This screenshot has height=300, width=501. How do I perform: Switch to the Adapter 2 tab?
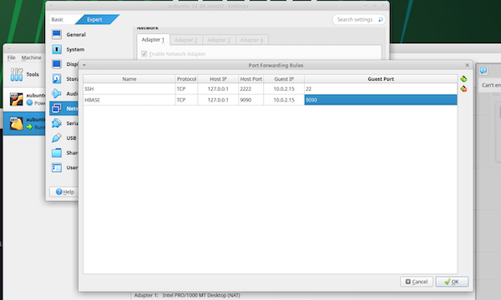click(186, 40)
